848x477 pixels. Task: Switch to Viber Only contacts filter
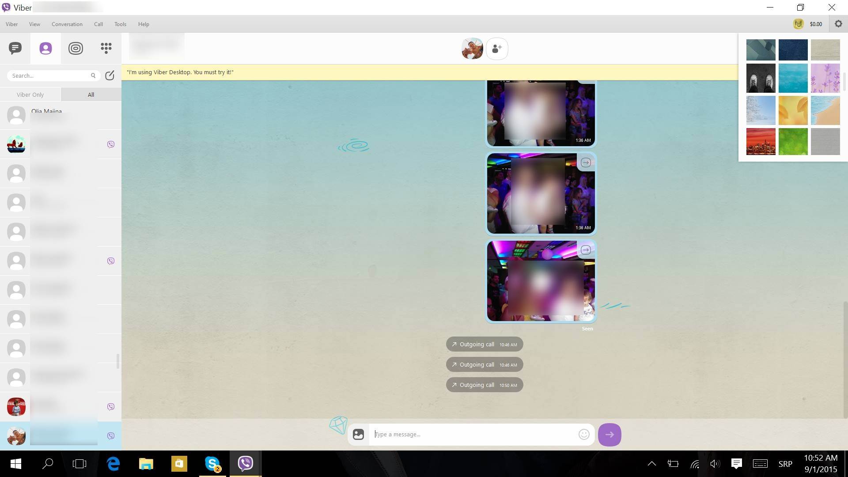coord(30,95)
